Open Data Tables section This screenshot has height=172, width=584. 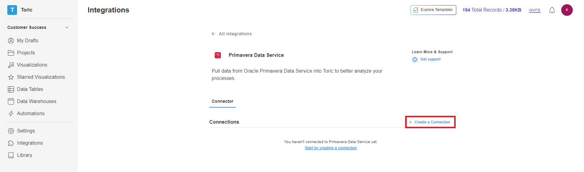[x=30, y=89]
